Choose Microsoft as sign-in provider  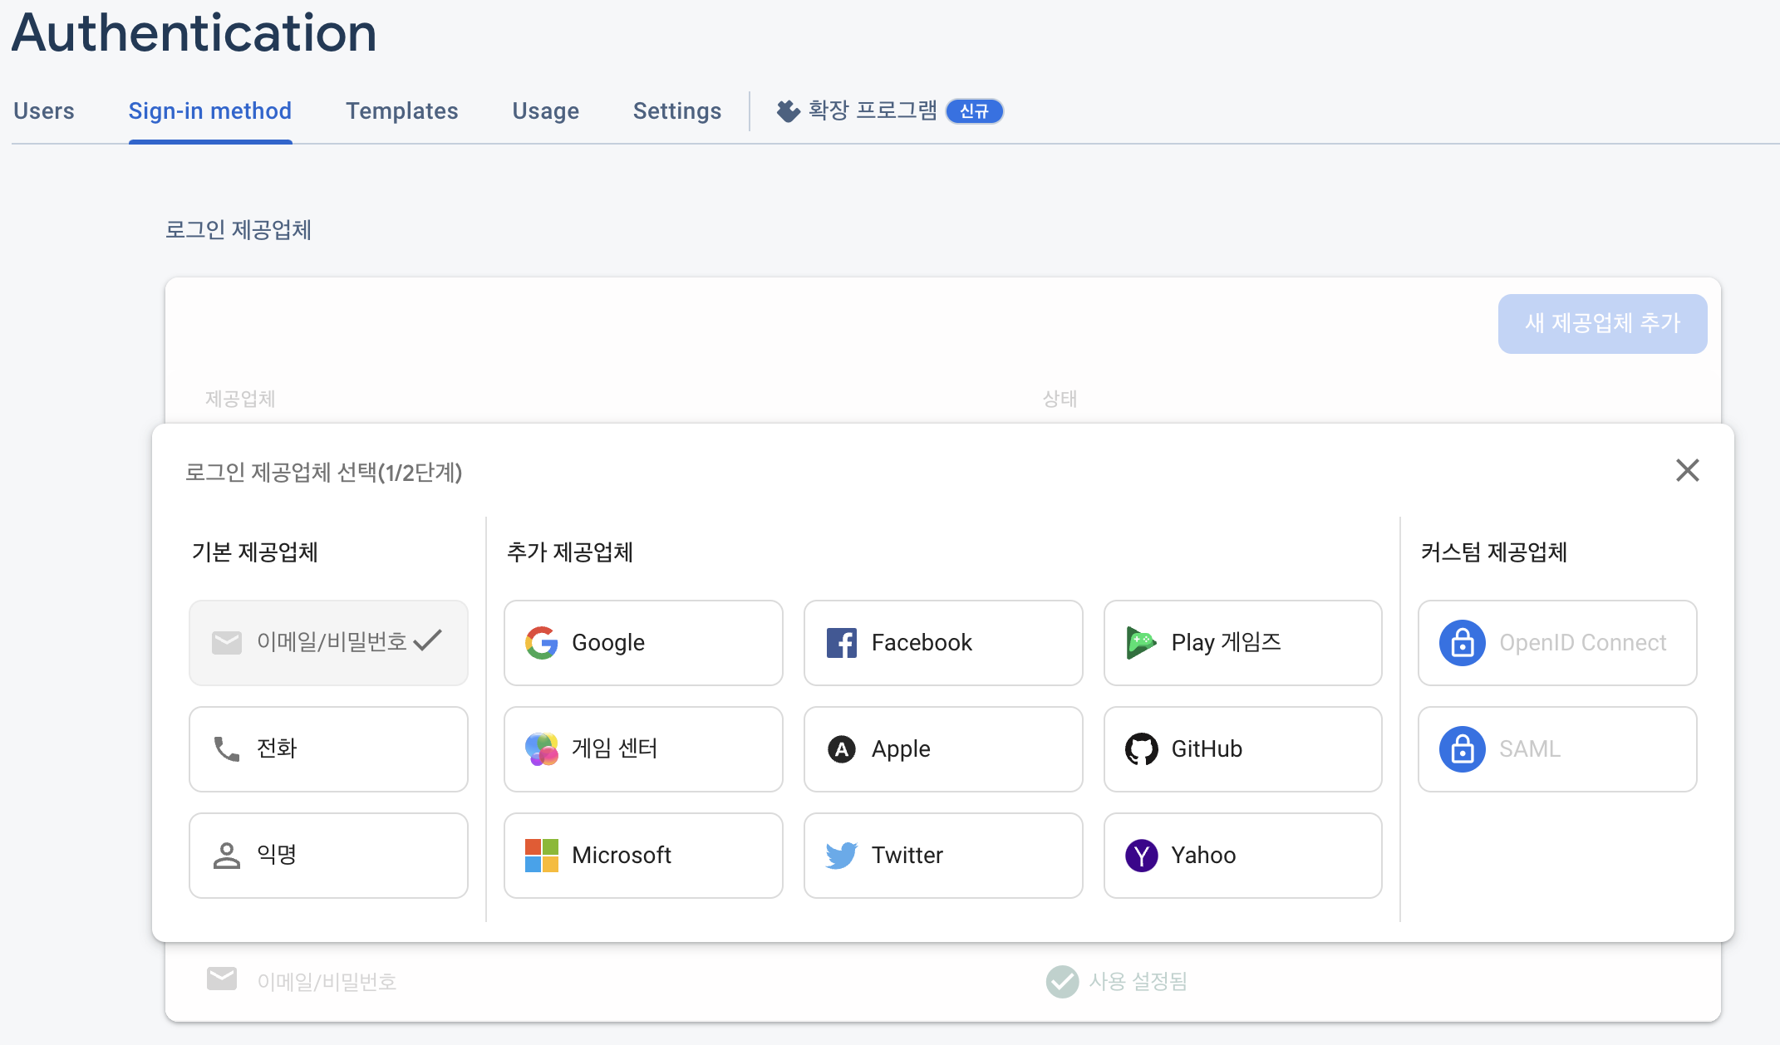(x=642, y=855)
